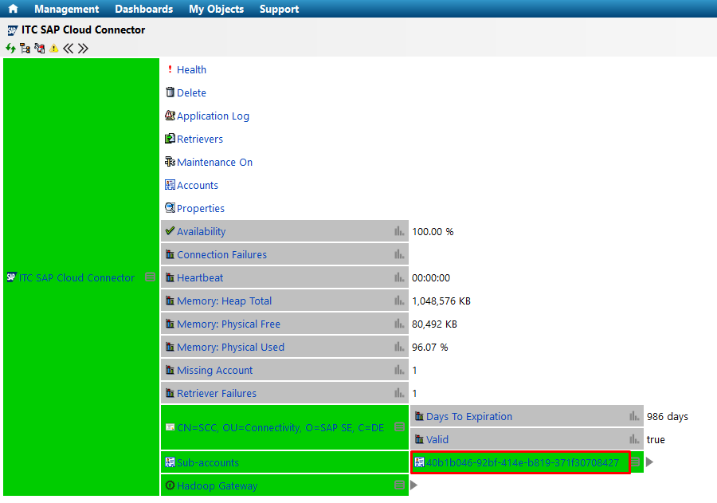Open the Support menu
Viewport: 717px width, 503px height.
click(x=279, y=9)
